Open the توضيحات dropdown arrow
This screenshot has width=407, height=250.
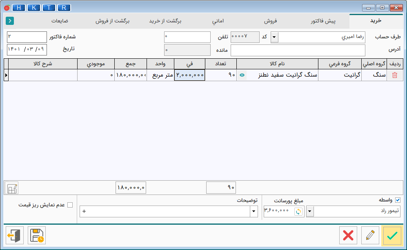coord(254,211)
